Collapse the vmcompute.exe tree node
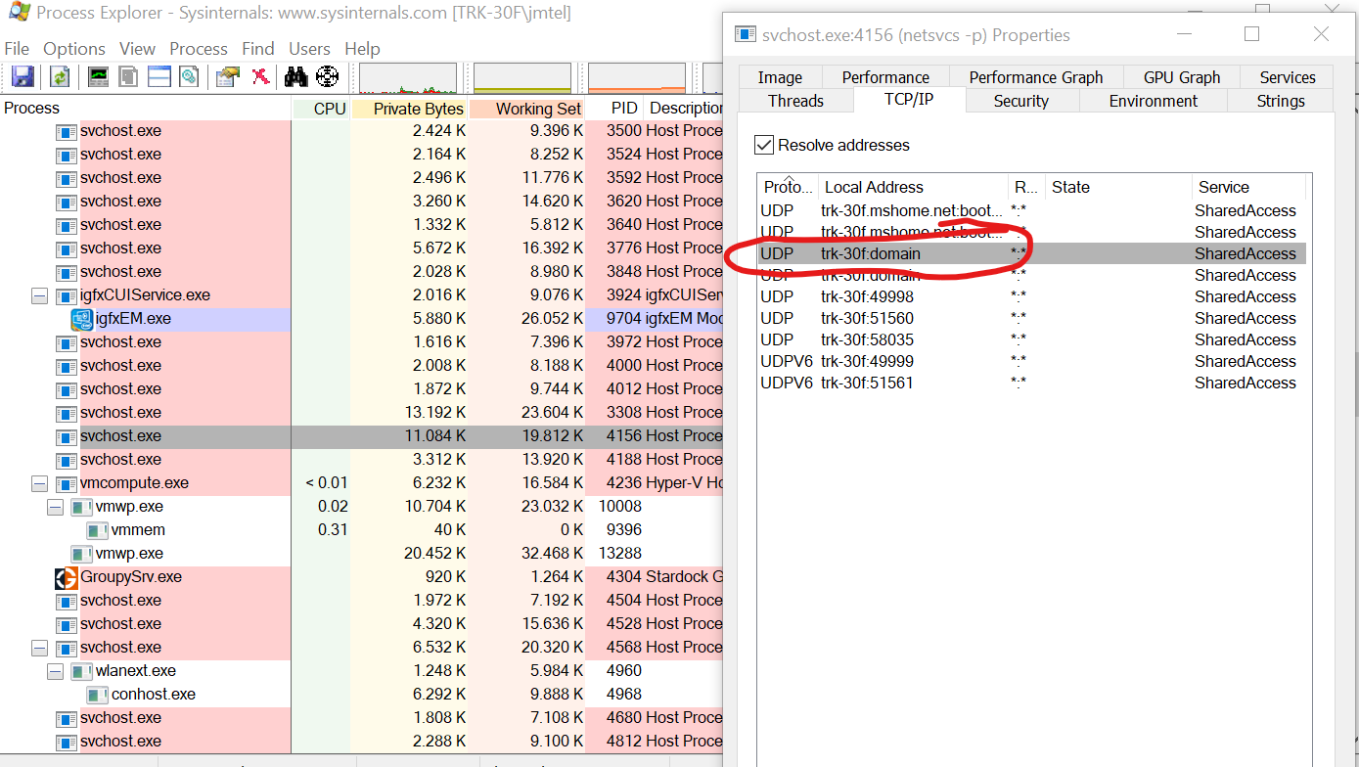1359x767 pixels. 39,483
